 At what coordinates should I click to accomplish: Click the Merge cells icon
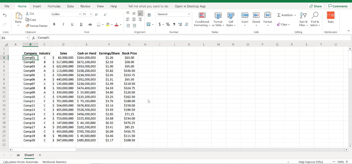coord(148,24)
